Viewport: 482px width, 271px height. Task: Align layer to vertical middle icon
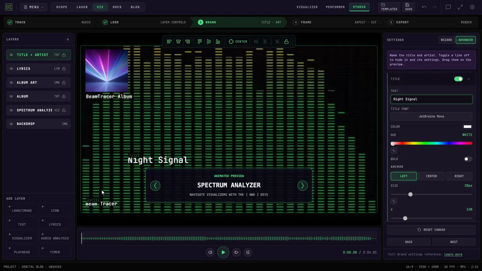coord(209,41)
